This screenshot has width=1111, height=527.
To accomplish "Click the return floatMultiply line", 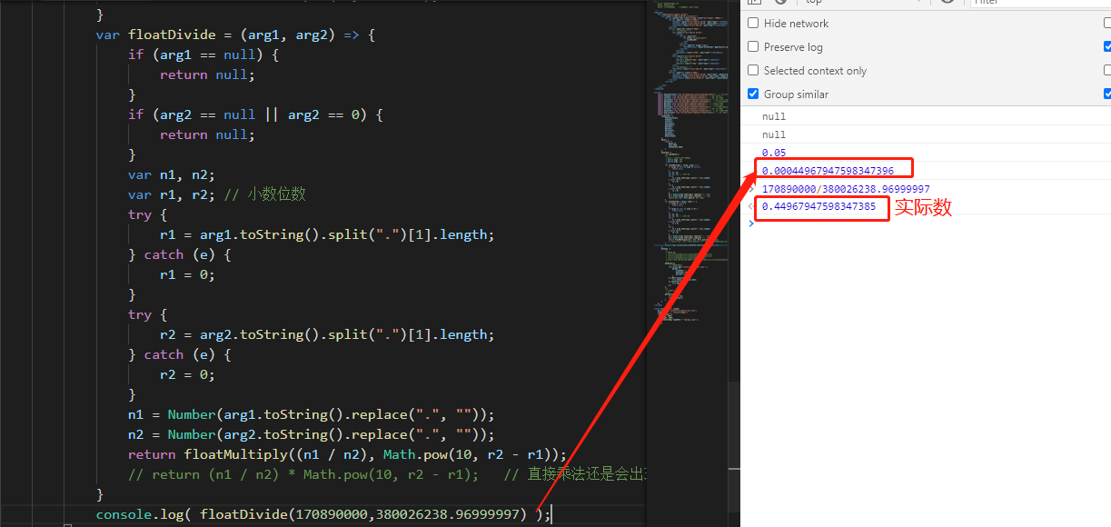I will tap(347, 454).
